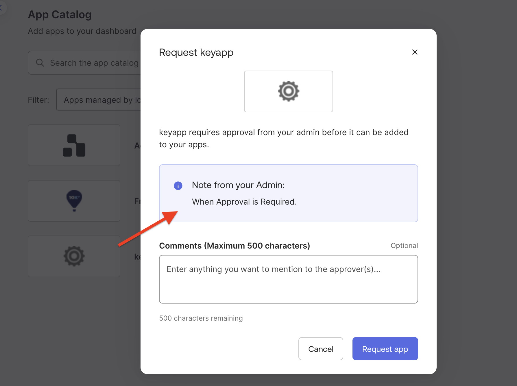This screenshot has width=517, height=386.
Task: Click the 'keyapp requires approval' message text
Action: click(284, 138)
